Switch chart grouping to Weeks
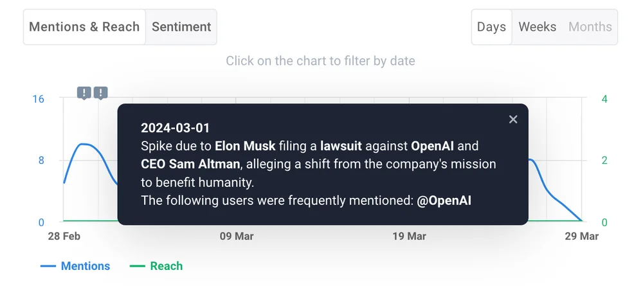 pos(538,27)
